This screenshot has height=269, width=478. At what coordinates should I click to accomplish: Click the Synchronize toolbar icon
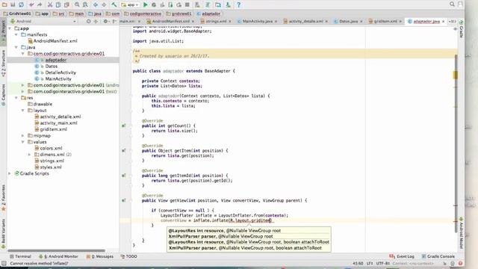22,4
